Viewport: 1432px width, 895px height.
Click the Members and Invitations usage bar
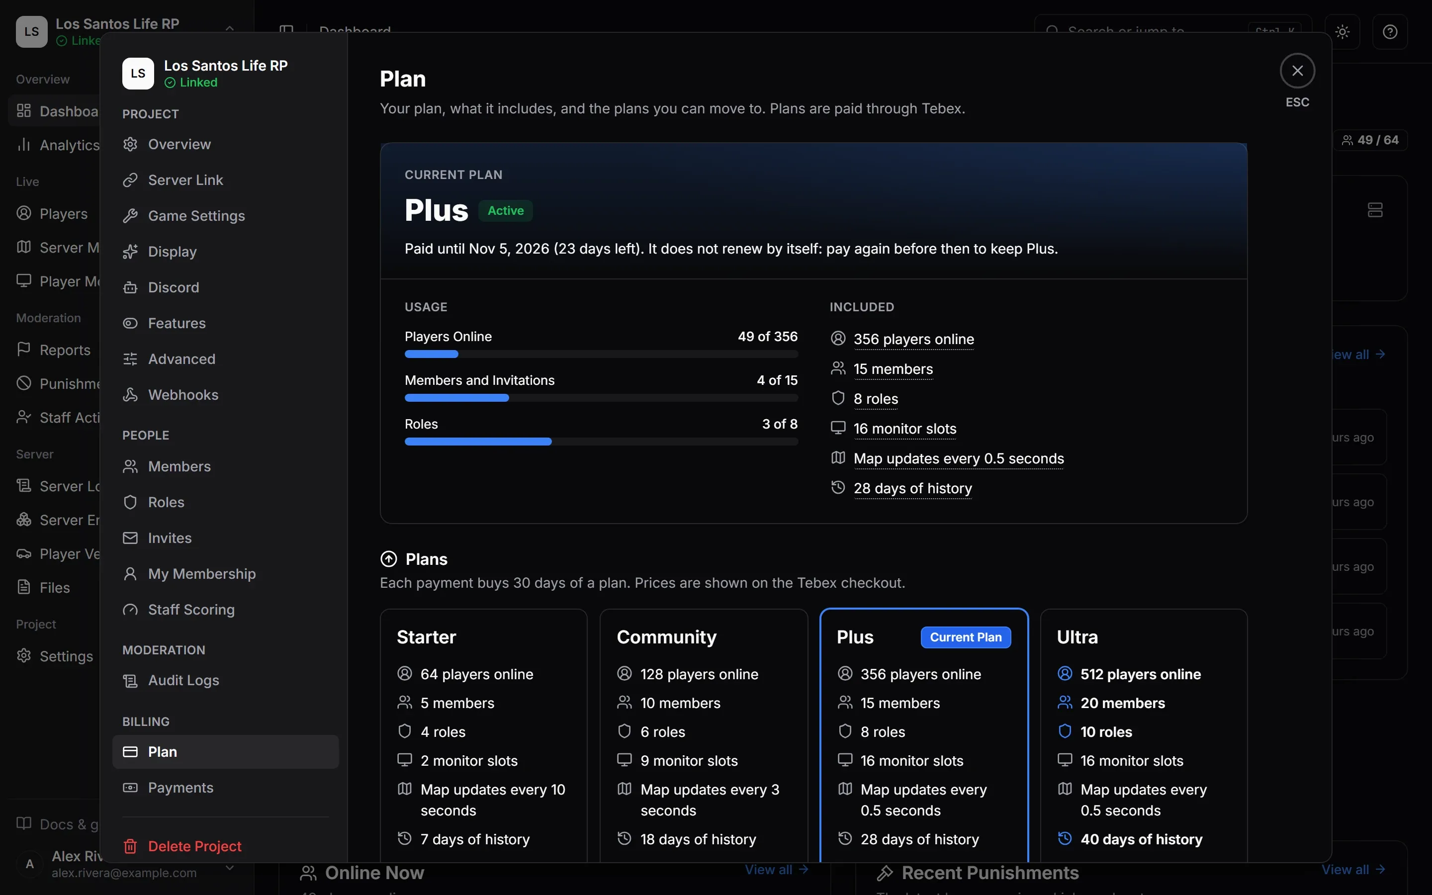(x=601, y=398)
